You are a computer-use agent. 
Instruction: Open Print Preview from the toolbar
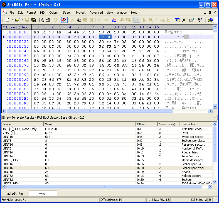(41, 20)
